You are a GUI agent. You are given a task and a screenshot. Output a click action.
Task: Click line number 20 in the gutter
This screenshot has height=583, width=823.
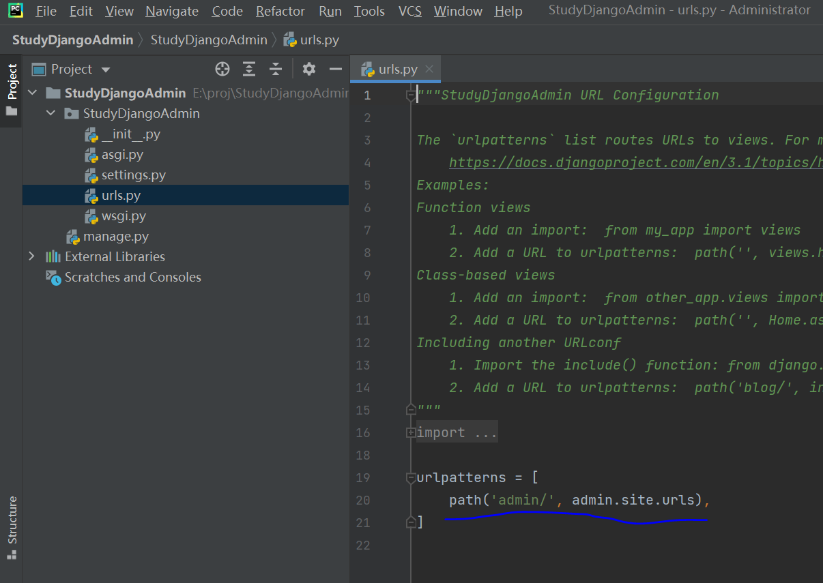click(363, 500)
